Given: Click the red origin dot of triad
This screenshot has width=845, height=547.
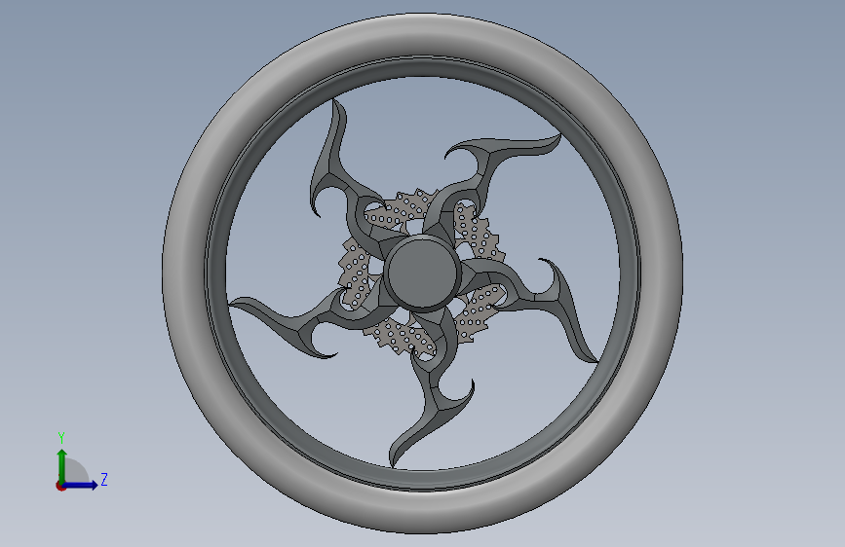Looking at the screenshot, I should coord(60,486).
